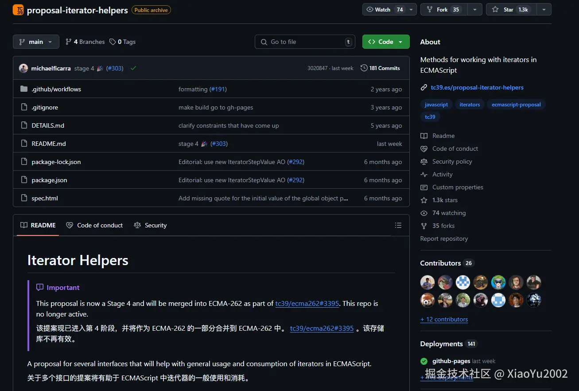Open the DETAILS.md file
The width and height of the screenshot is (579, 391).
coord(48,125)
